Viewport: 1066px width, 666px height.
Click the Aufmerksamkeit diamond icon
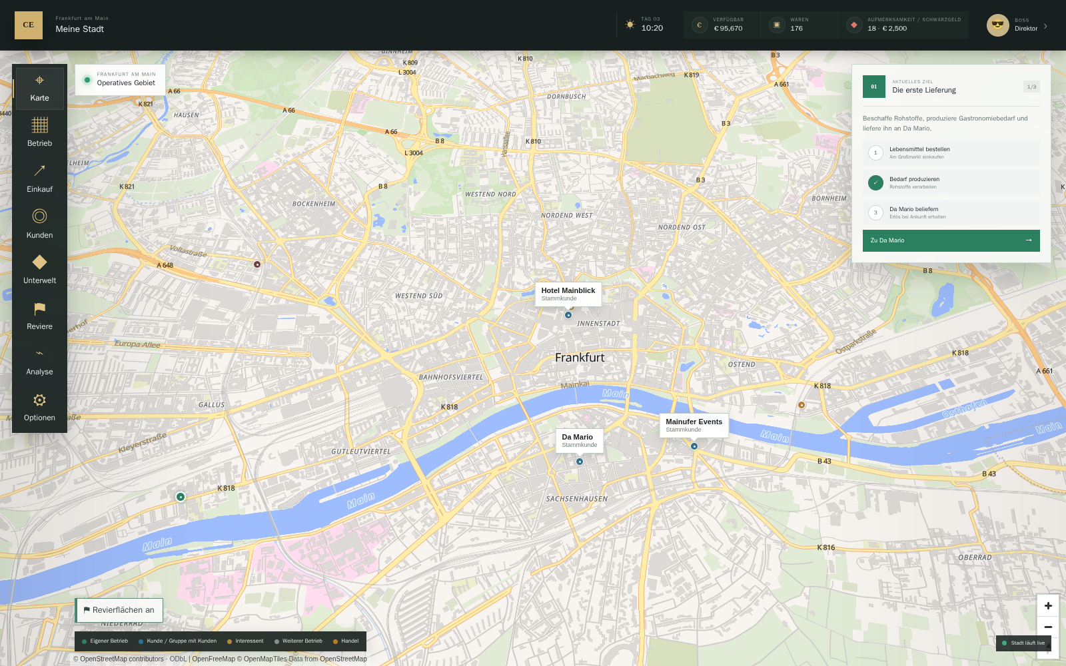tap(853, 25)
